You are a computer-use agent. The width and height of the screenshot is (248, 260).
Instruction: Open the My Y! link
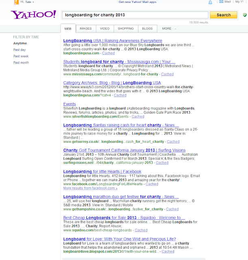coord(239,2)
